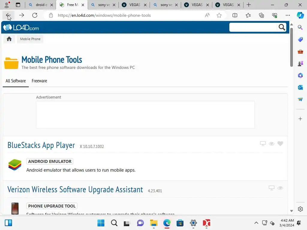Image resolution: width=307 pixels, height=230 pixels.
Task: Open taskbar clock showing 4:42 AM
Action: tap(287, 223)
